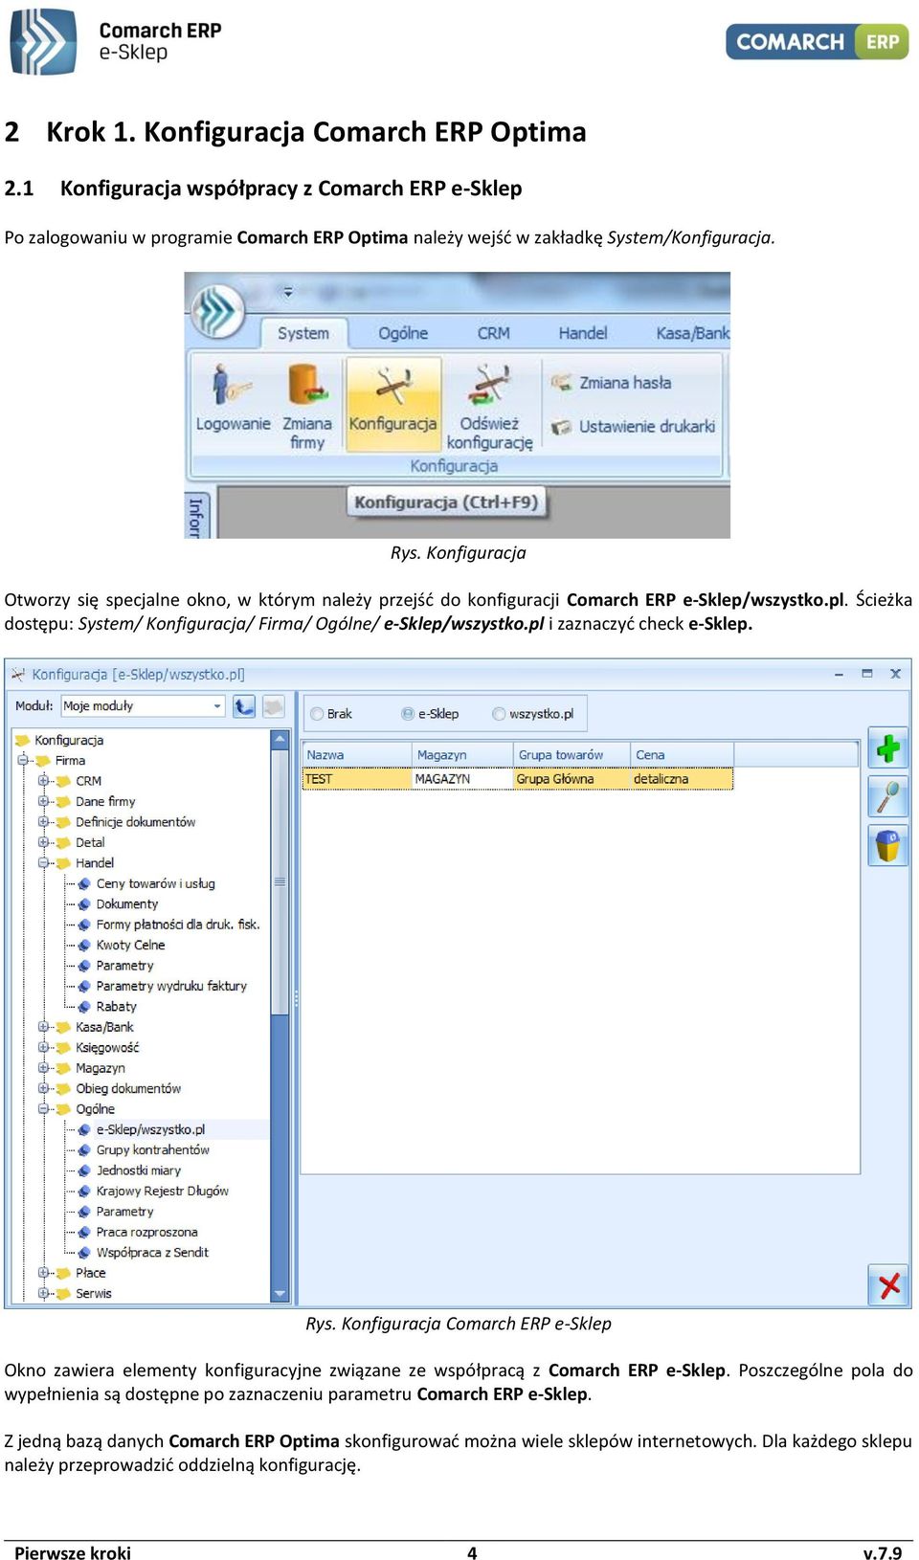Select the Serwis tree folder
The image size is (919, 1560).
click(x=93, y=1294)
